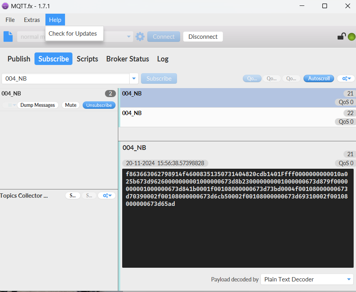
Task: Open the Topics Collector gears dropdown
Action: click(107, 196)
